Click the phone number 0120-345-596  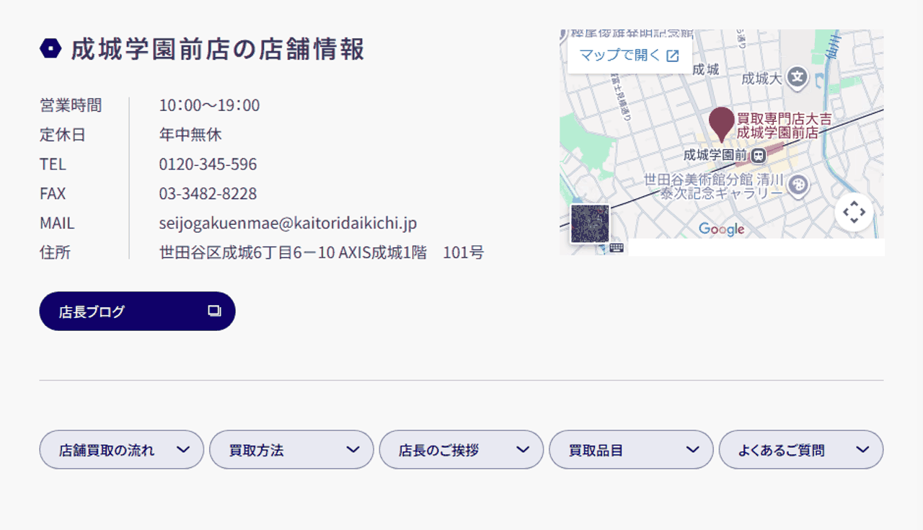point(208,164)
